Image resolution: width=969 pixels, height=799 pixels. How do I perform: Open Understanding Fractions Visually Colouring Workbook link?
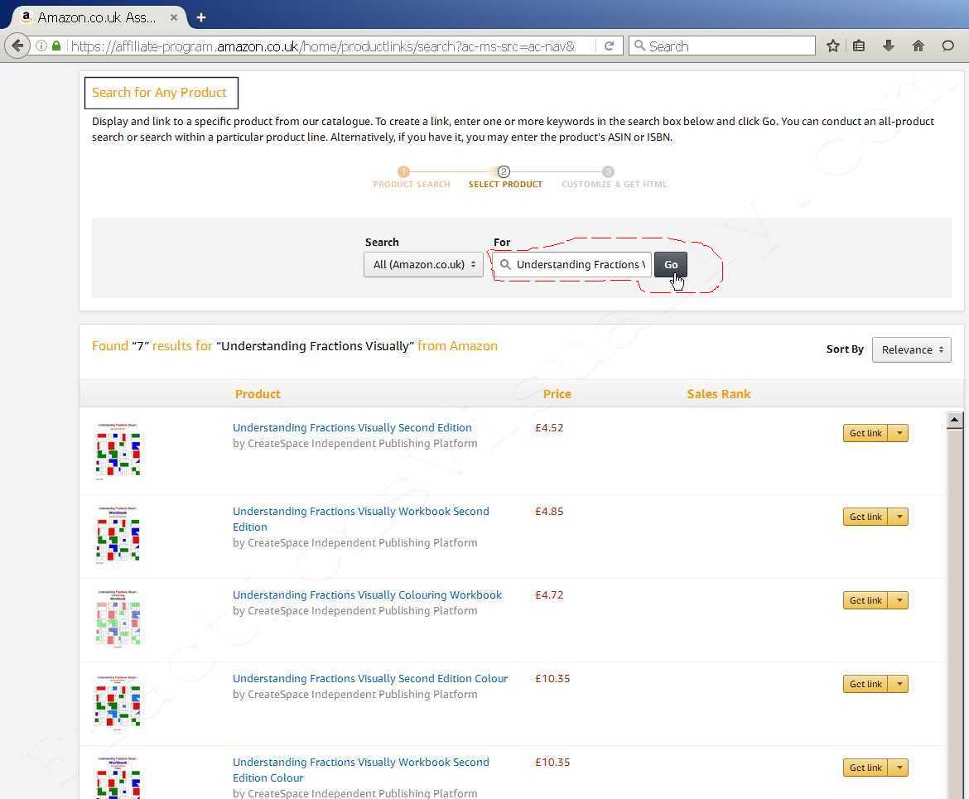pyautogui.click(x=367, y=595)
